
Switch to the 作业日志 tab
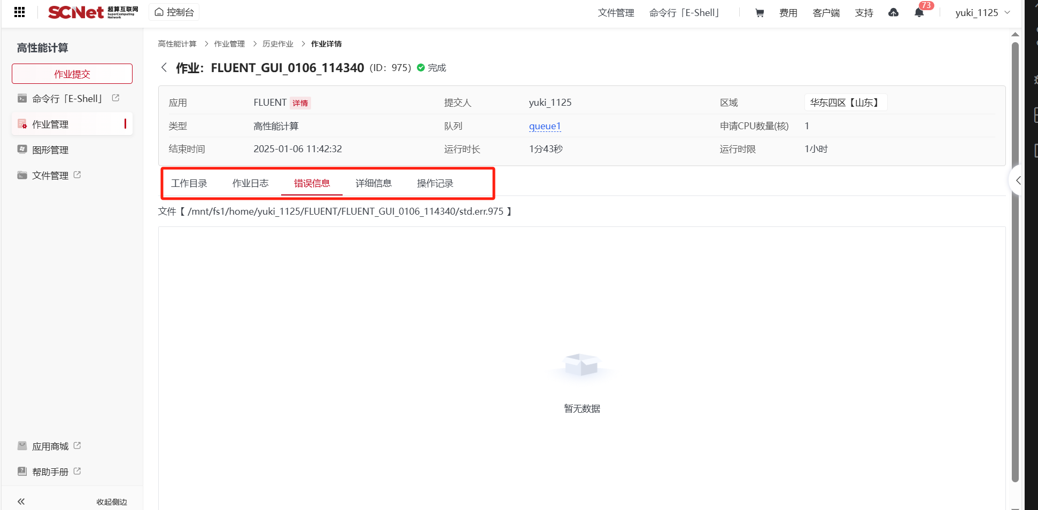[250, 183]
